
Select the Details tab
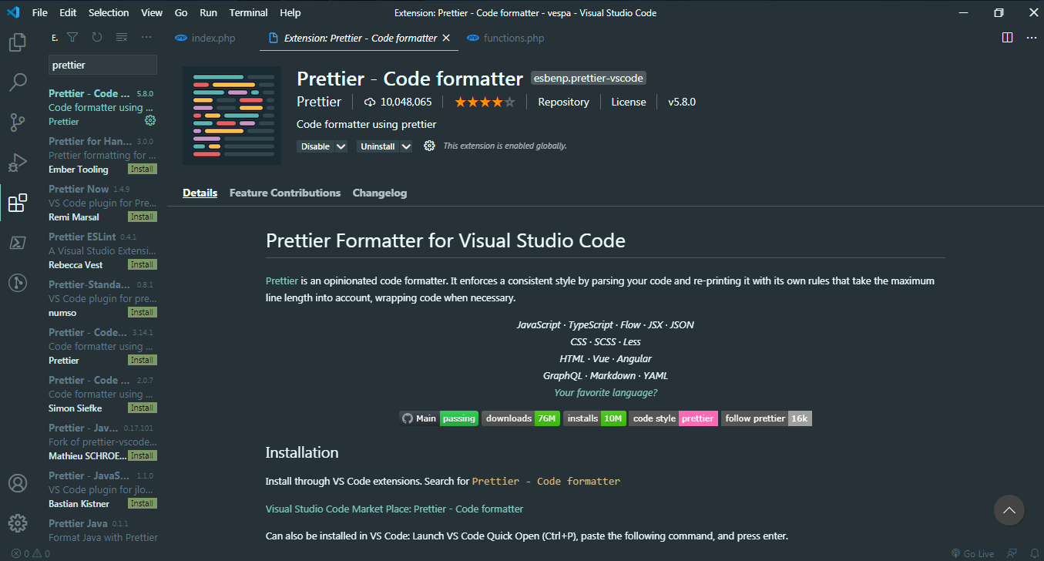tap(200, 193)
